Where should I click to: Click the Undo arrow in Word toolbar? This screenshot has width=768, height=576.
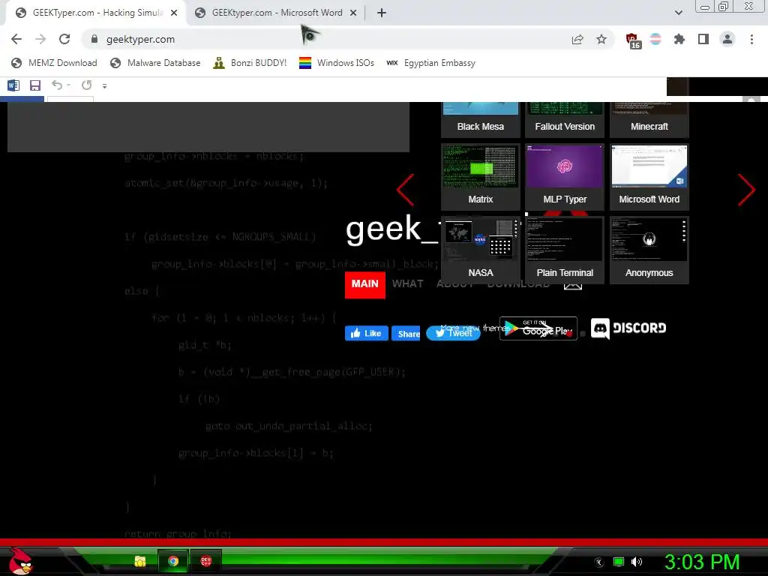point(57,85)
